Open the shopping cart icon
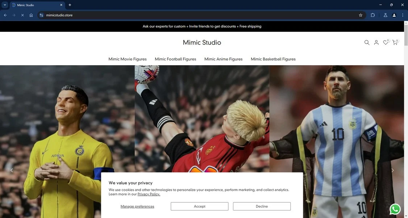 point(395,42)
